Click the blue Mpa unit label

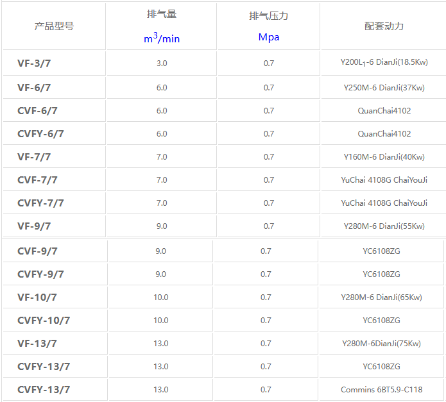pyautogui.click(x=268, y=37)
